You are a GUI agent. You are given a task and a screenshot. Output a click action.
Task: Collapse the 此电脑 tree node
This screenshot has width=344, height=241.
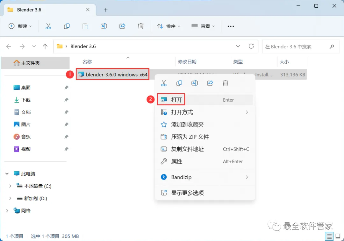(7, 174)
